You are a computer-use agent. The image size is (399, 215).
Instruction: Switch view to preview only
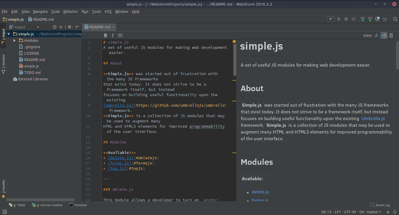coord(391,35)
